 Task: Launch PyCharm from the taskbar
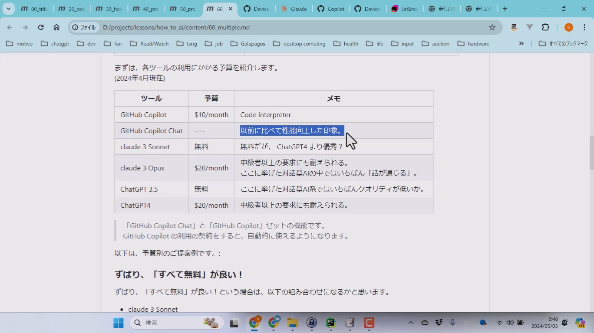click(331, 323)
